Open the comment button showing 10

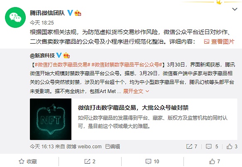point(152,162)
